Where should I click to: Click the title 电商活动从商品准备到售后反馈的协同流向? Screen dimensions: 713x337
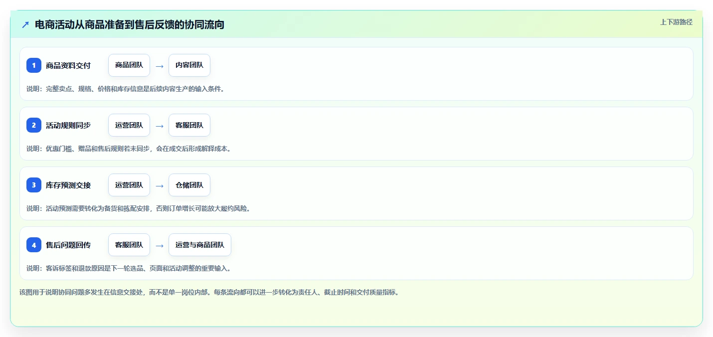(130, 24)
